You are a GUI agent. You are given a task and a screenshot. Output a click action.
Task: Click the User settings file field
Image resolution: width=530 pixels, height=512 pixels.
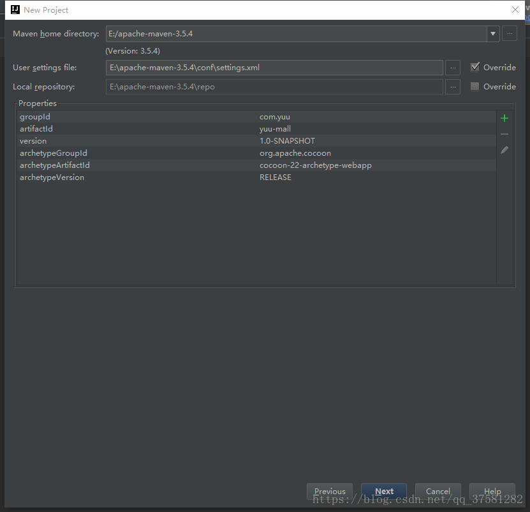274,68
